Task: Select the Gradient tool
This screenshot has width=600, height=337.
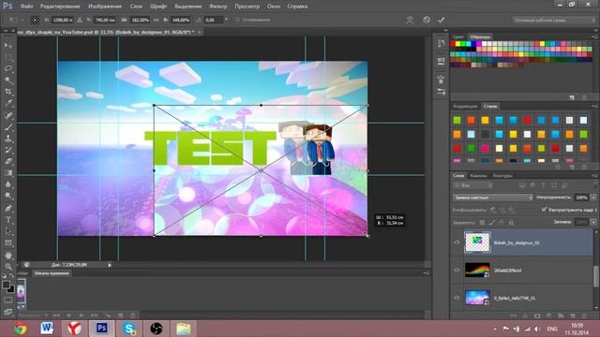Action: tap(8, 173)
